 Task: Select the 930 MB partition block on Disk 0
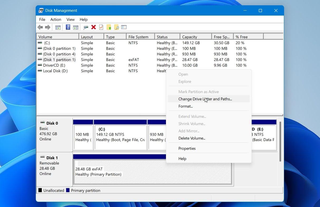pos(157,135)
